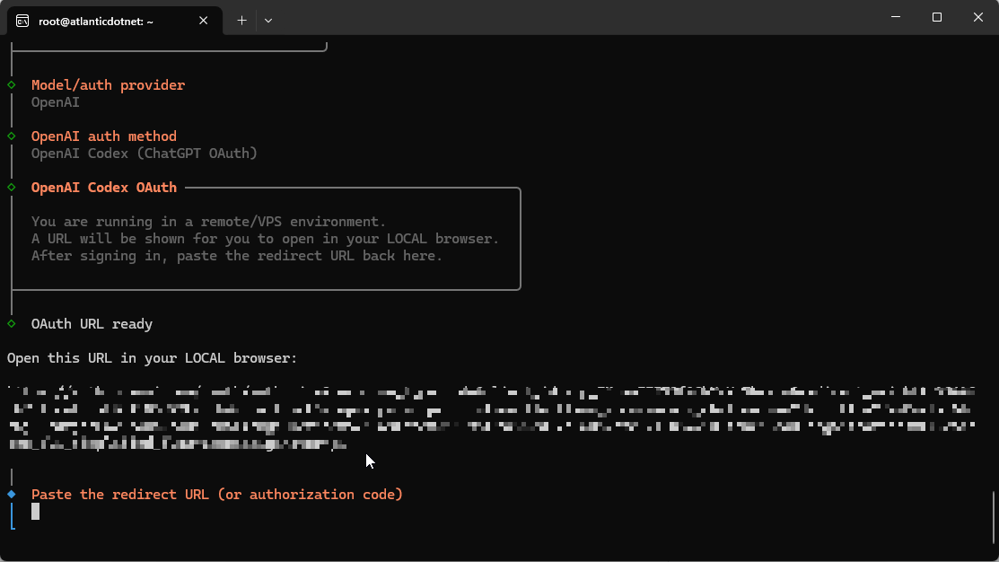The width and height of the screenshot is (999, 562).
Task: Click the "OpenAI Codex (ChatGPT OAuth)" selection text
Action: point(145,154)
